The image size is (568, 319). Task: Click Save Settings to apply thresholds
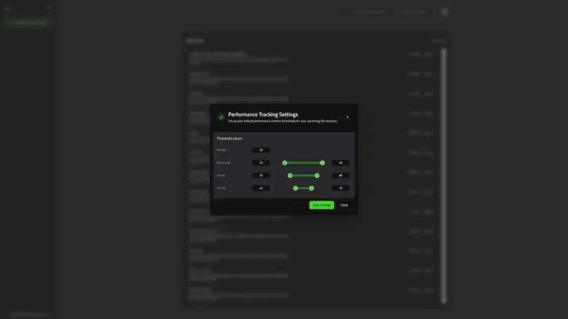pyautogui.click(x=322, y=205)
